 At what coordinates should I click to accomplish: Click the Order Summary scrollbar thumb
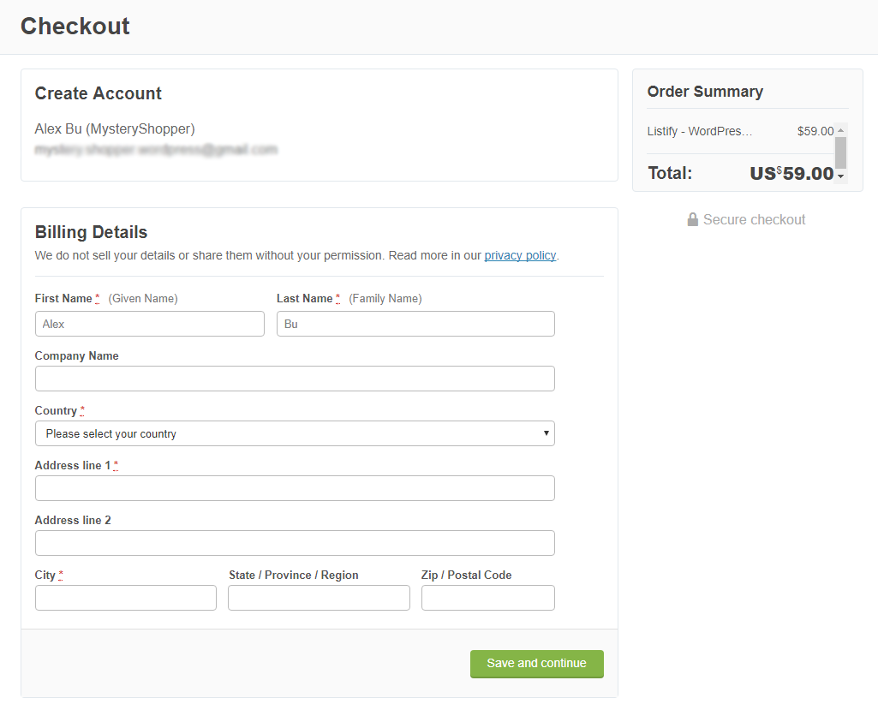[841, 152]
